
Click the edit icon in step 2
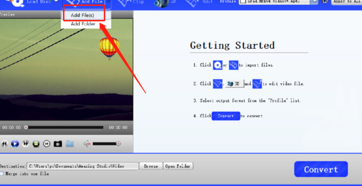(257, 84)
